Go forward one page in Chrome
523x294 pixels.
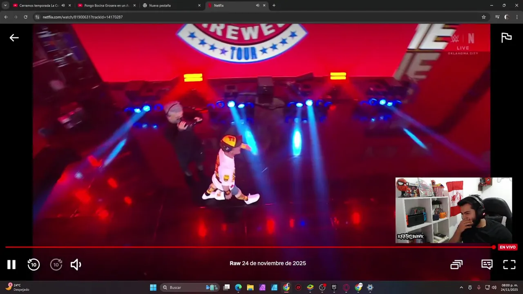pyautogui.click(x=16, y=17)
